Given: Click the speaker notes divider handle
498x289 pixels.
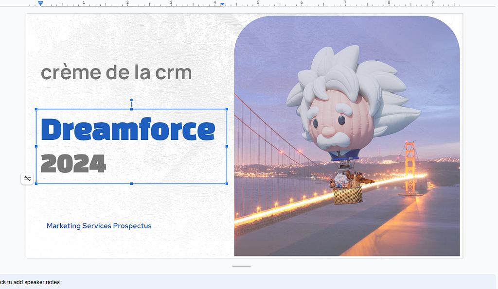Looking at the screenshot, I should (241, 266).
